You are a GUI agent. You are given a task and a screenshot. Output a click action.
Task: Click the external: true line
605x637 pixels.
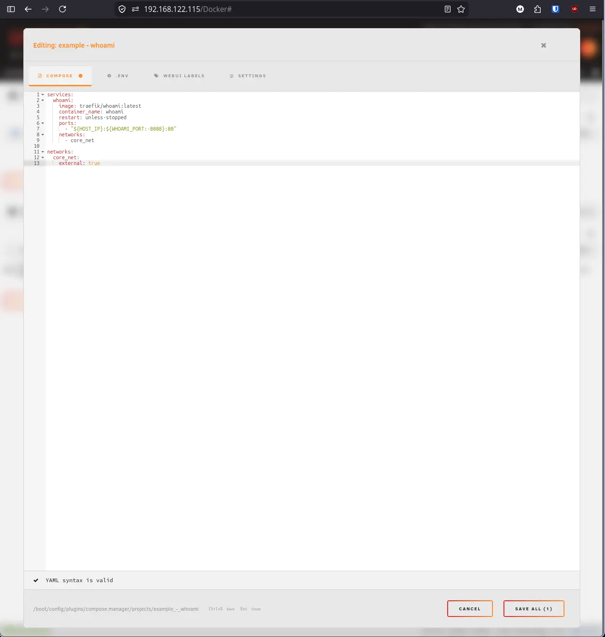point(80,164)
